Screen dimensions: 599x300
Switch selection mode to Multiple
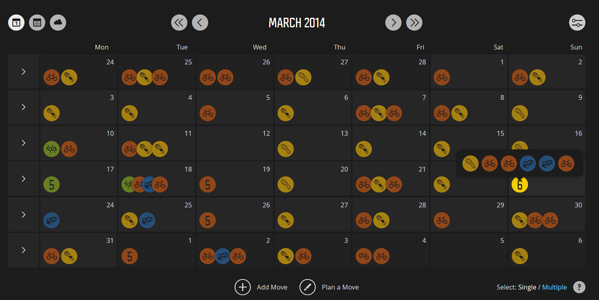coord(555,287)
